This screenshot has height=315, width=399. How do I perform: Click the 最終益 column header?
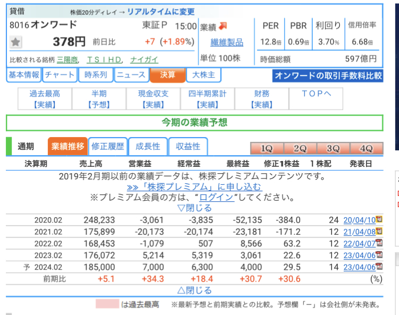[x=238, y=164]
